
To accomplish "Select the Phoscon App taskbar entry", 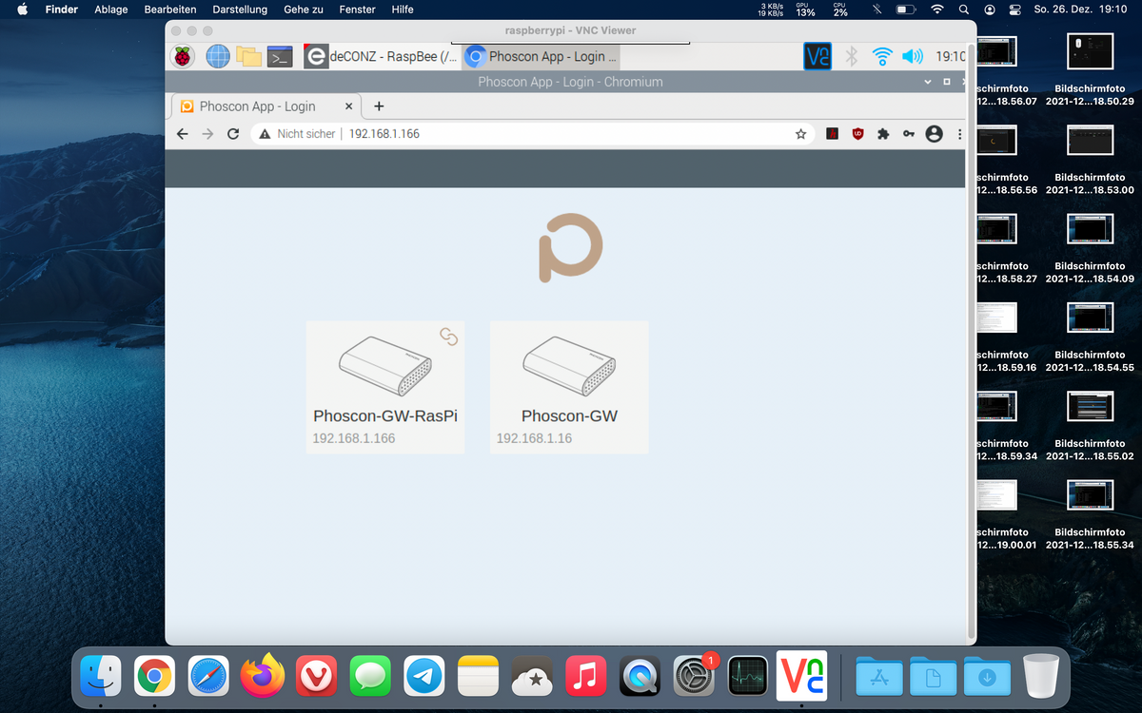I will (x=541, y=57).
